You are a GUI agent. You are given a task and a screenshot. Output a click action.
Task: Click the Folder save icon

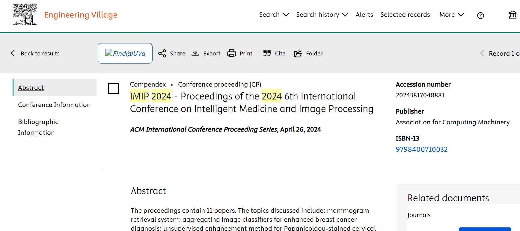pyautogui.click(x=298, y=53)
